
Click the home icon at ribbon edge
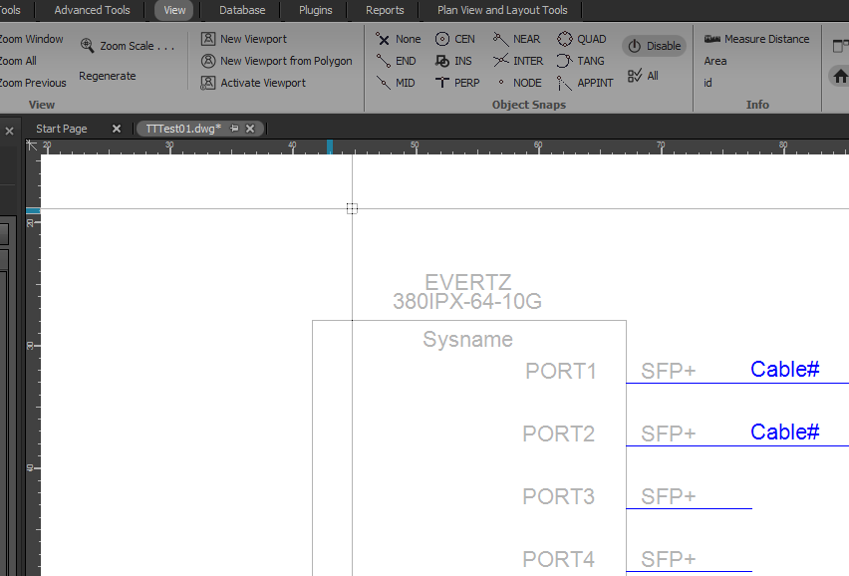[840, 77]
